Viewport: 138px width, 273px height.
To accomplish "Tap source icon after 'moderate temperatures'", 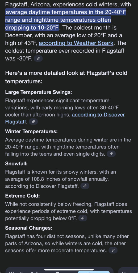I will point(113,250).
